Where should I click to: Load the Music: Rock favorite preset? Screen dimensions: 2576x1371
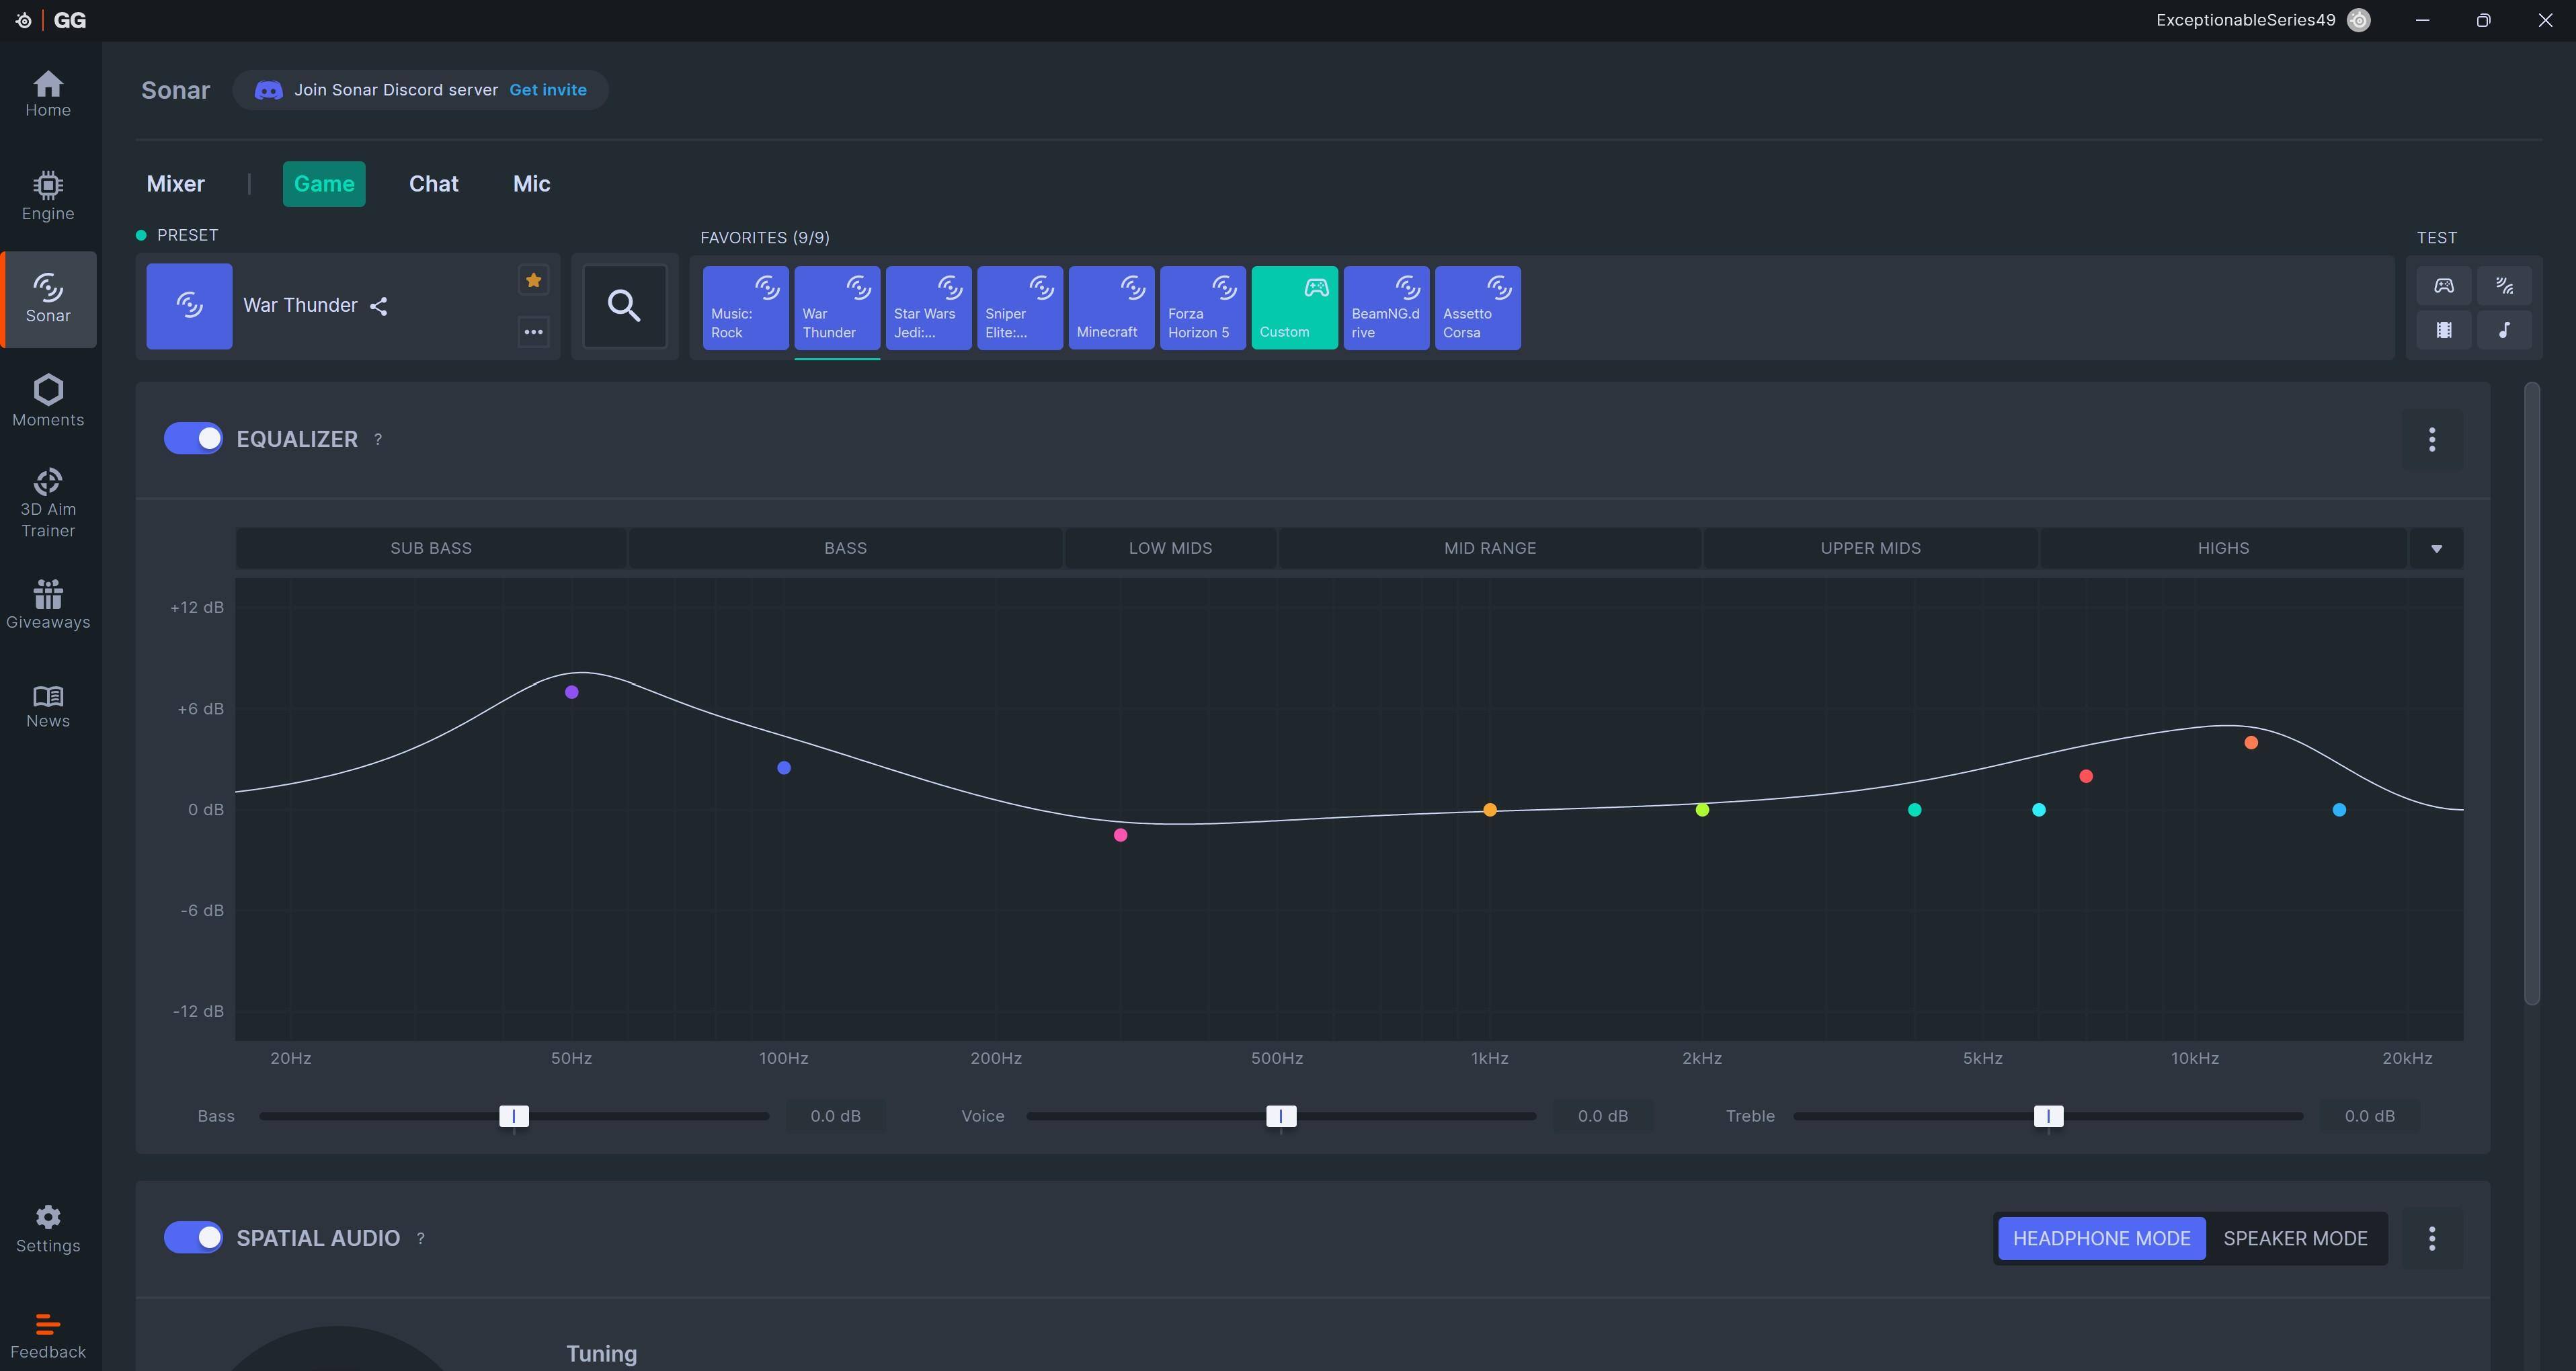coord(746,308)
